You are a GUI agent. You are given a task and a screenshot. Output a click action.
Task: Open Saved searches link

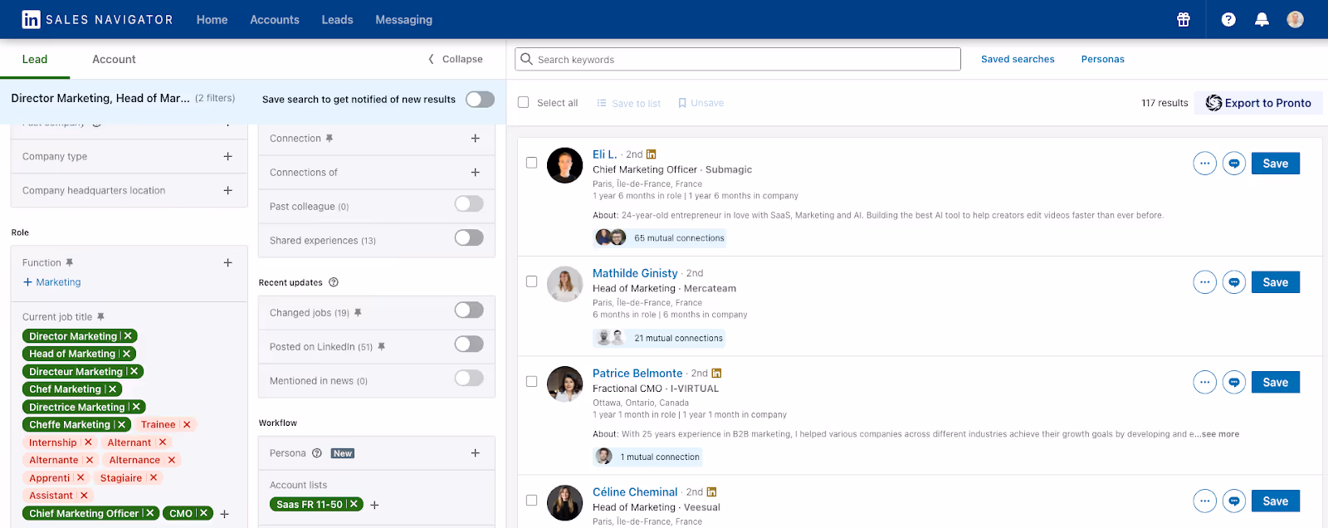click(x=1018, y=59)
